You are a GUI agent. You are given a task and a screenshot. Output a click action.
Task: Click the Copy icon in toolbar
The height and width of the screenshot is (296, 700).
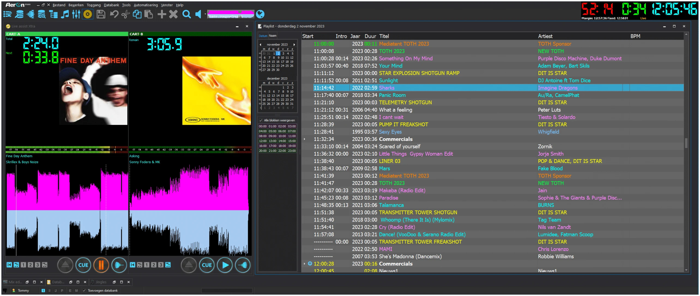(137, 14)
